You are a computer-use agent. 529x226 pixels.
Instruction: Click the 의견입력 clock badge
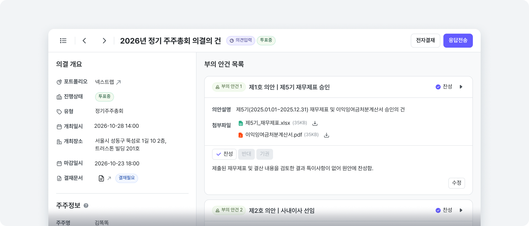pyautogui.click(x=241, y=41)
